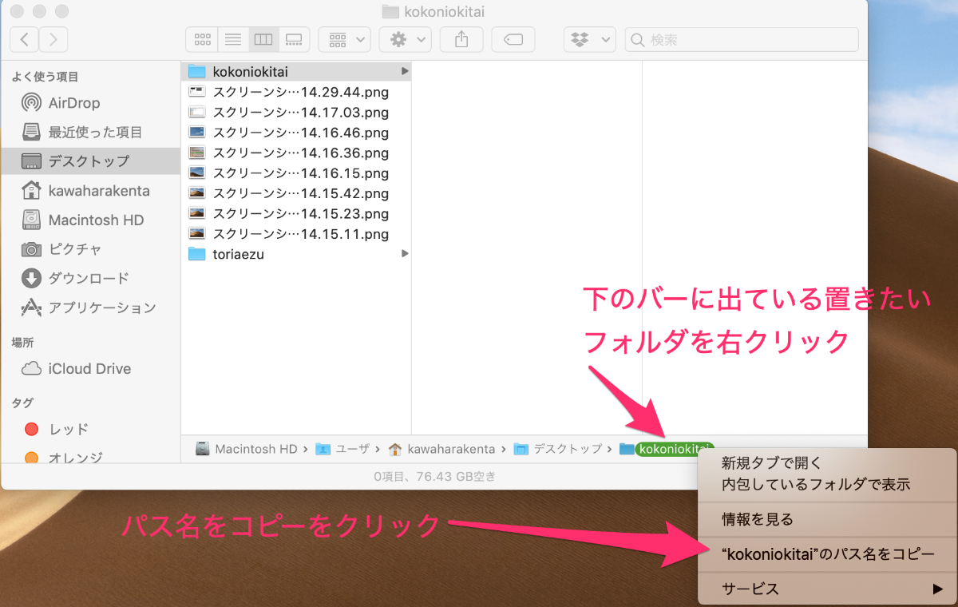Image resolution: width=958 pixels, height=607 pixels.
Task: Open ピクチャ in the sidebar
Action: pos(90,249)
